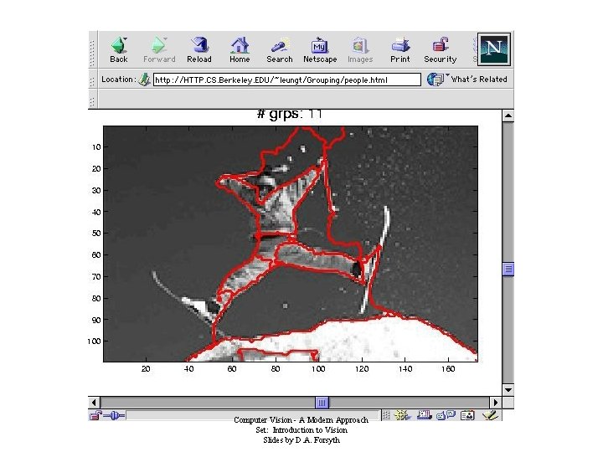The height and width of the screenshot is (452, 603).
Task: Open Composer from the component bar
Action: pos(490,415)
